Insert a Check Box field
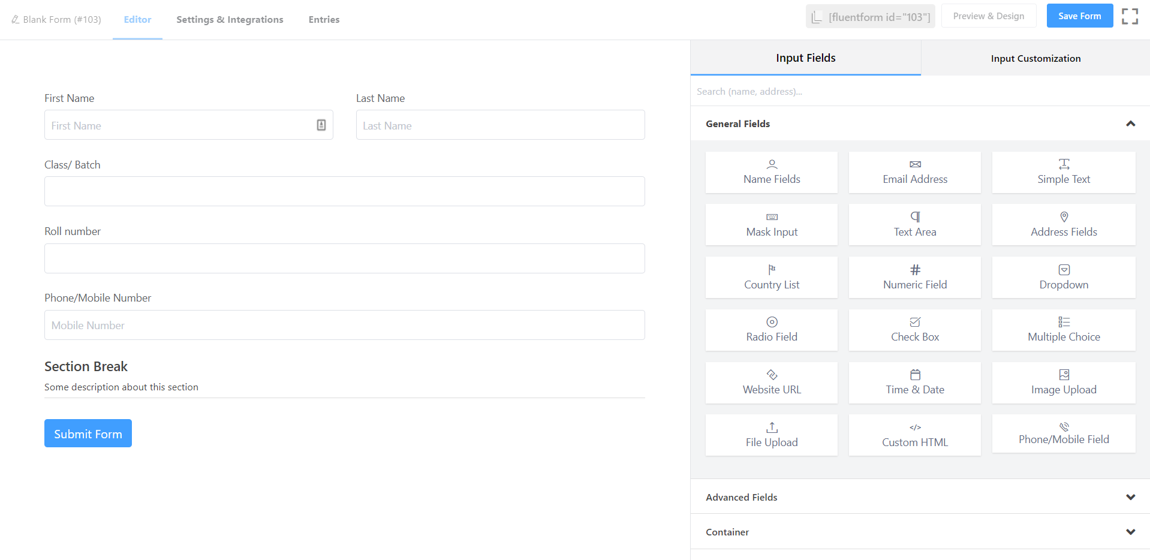The height and width of the screenshot is (560, 1150). (x=914, y=330)
